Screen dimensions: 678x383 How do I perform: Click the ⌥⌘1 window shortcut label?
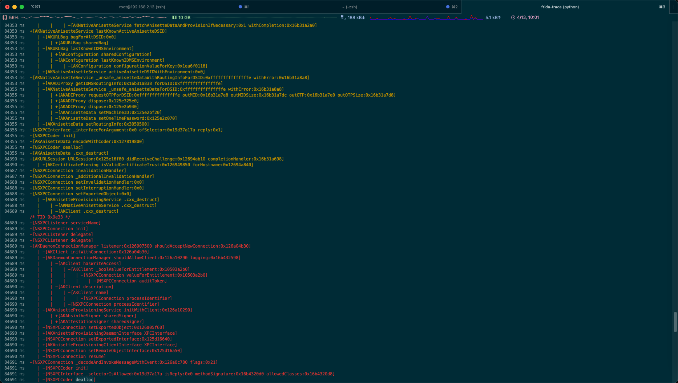(35, 7)
